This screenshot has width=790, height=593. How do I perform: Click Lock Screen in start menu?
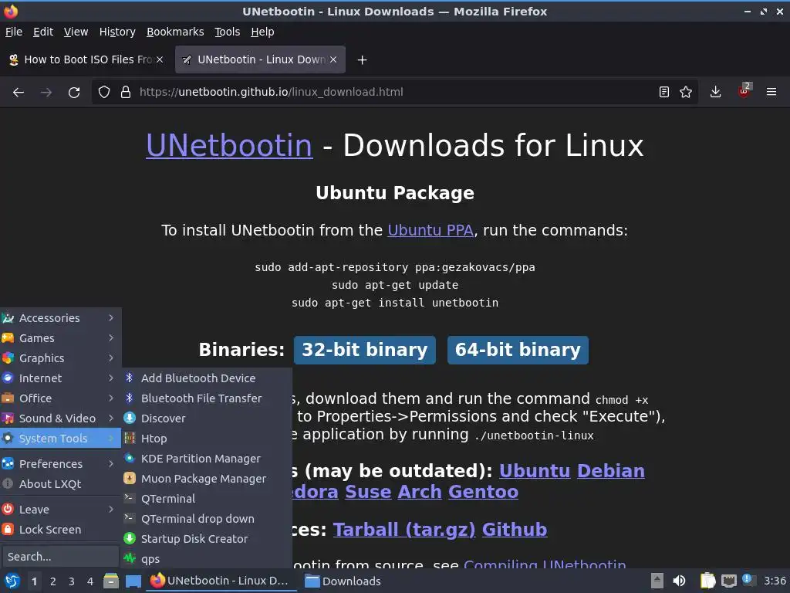60,530
